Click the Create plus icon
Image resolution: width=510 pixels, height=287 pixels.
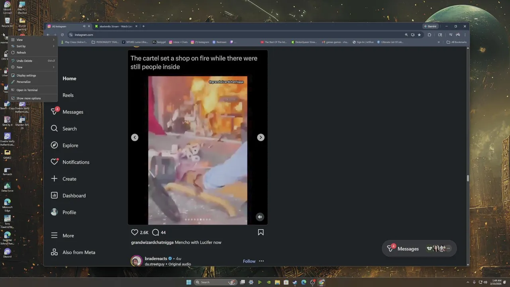pyautogui.click(x=54, y=179)
